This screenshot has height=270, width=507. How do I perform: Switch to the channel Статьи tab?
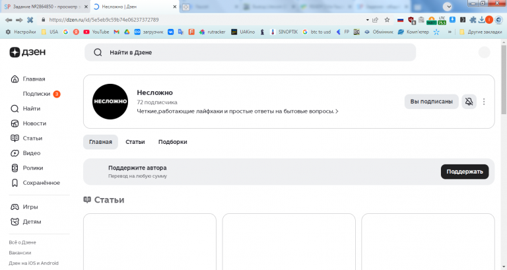coord(135,142)
